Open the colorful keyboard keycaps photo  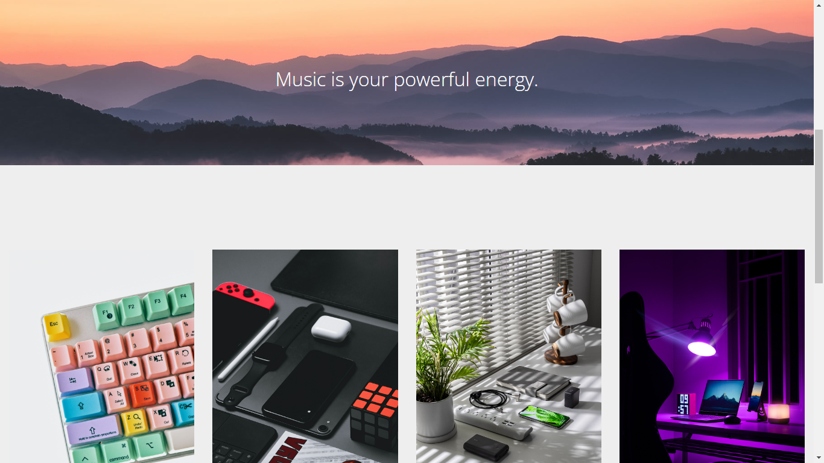(x=101, y=356)
